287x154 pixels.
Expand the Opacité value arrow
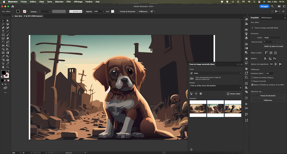(103, 11)
